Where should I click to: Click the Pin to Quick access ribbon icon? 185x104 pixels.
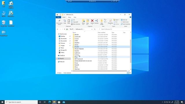pos(59,22)
